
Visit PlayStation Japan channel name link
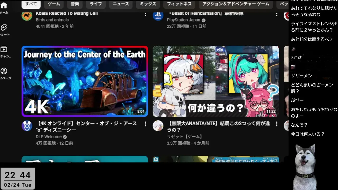pos(184,20)
